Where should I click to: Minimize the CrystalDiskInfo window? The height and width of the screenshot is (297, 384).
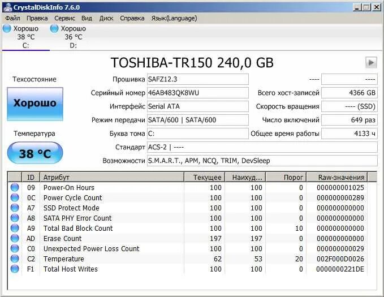(357, 7)
